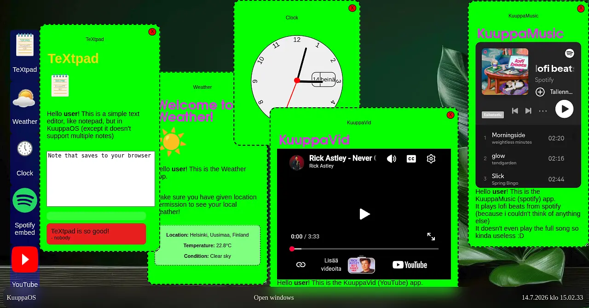The image size is (589, 308).
Task: Open the Open windows taskbar menu
Action: 274,297
